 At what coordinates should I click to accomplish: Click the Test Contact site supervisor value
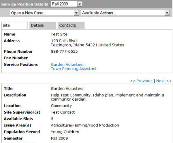click(x=63, y=112)
